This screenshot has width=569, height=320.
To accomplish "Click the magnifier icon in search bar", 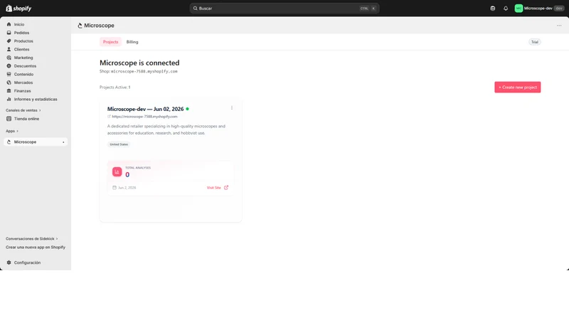I will tap(195, 9).
